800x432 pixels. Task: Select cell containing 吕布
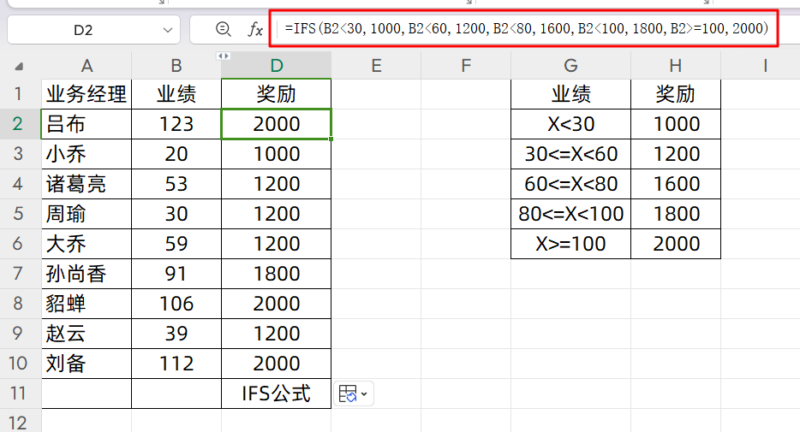[87, 124]
